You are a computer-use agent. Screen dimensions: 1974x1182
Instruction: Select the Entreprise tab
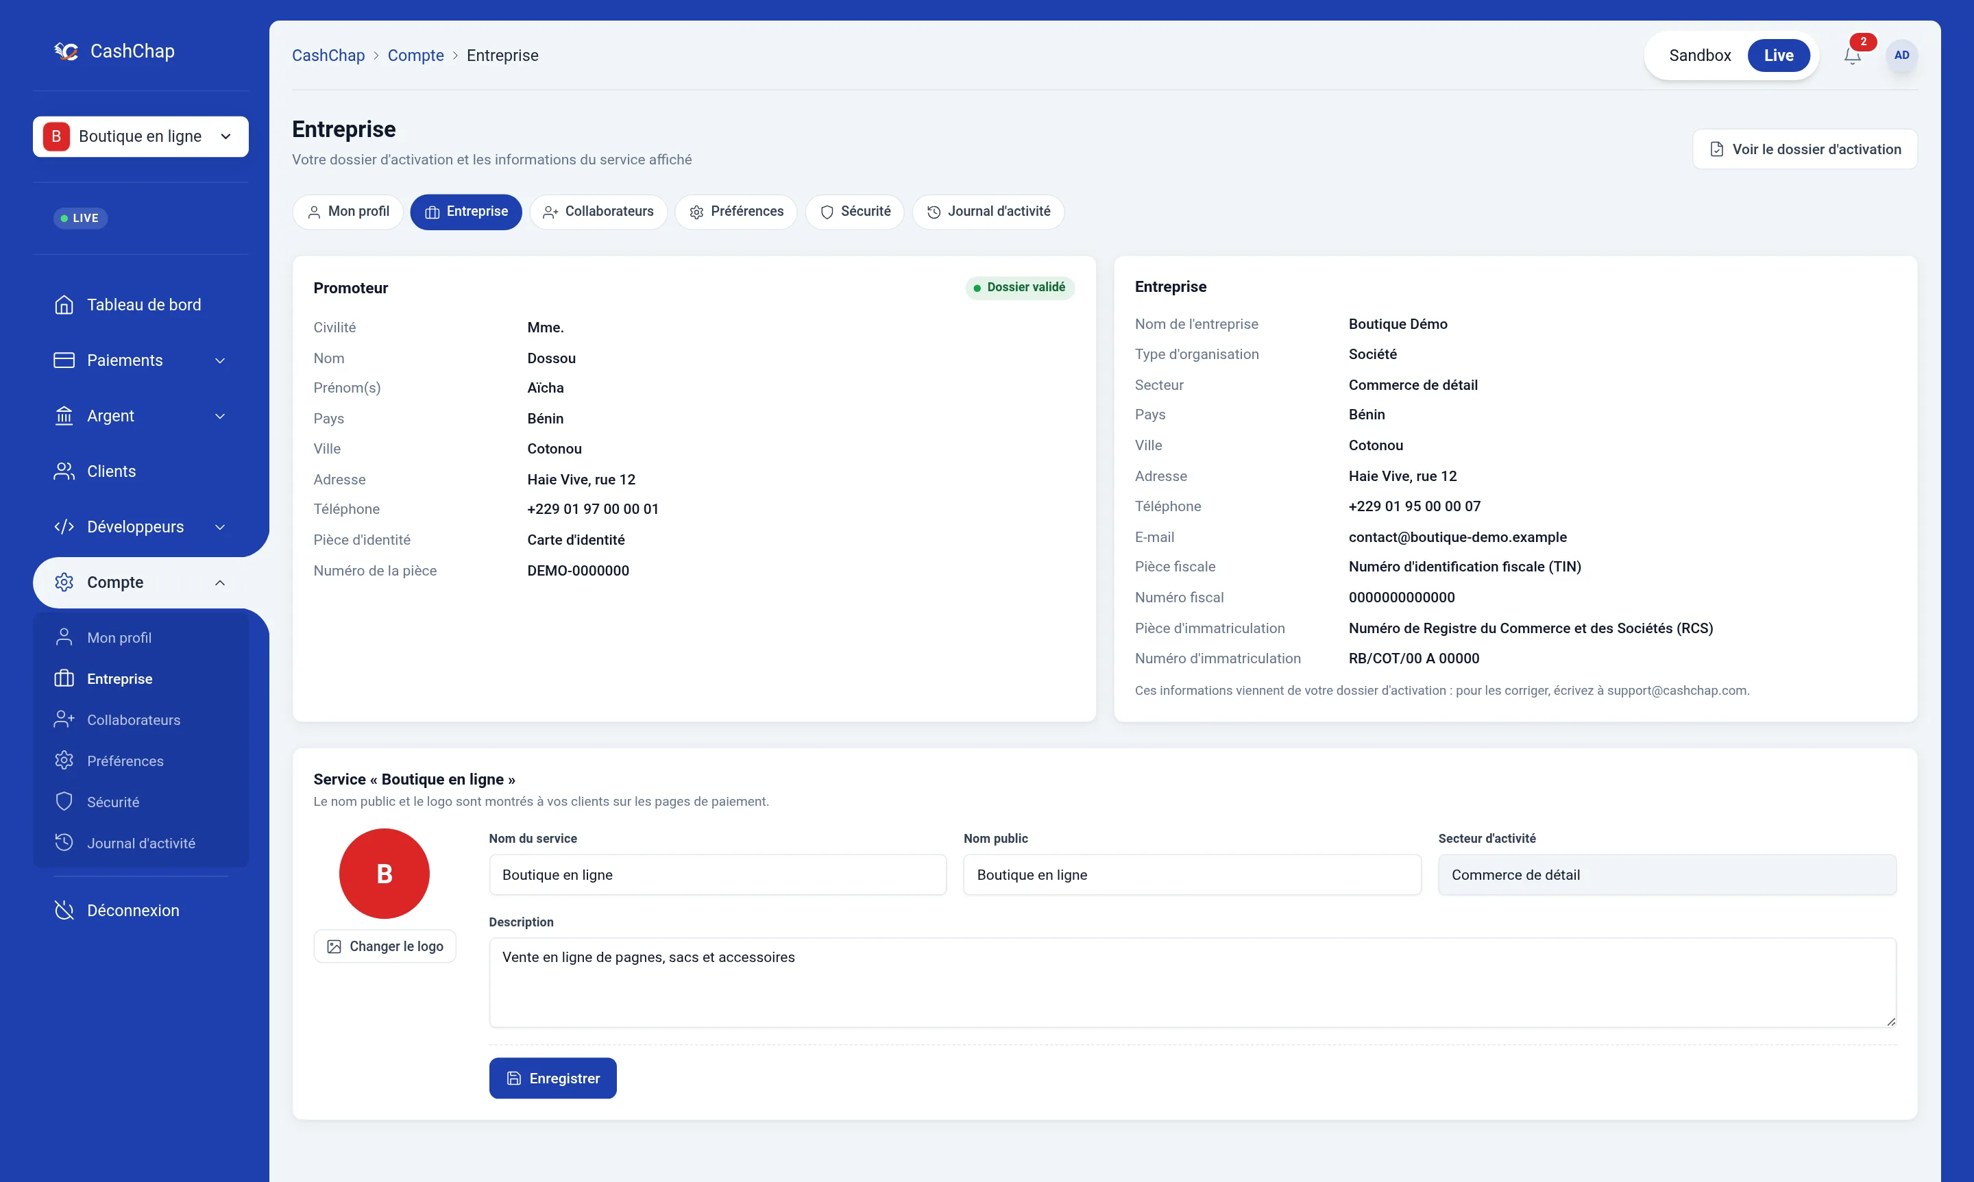(466, 212)
